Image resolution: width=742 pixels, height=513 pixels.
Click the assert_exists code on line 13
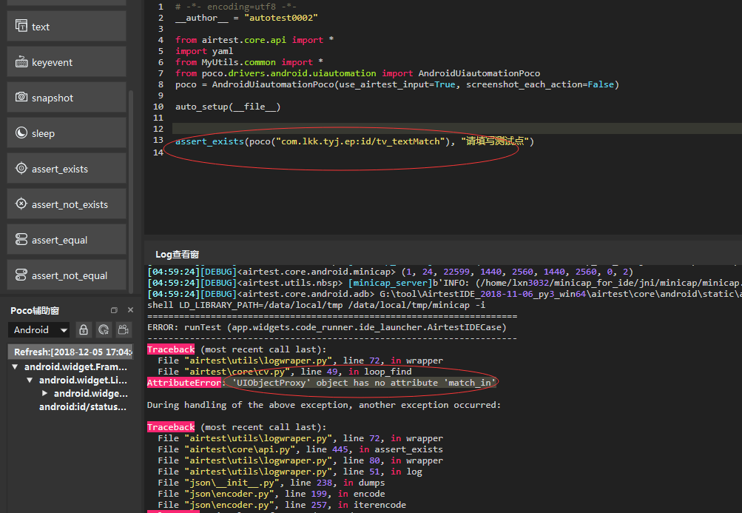[x=354, y=141]
